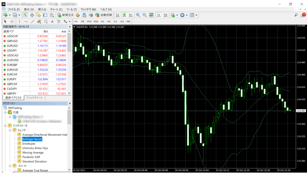This screenshot has width=307, height=173.
Task: Open the Strategy Tester icon
Action: pyautogui.click(x=52, y=15)
